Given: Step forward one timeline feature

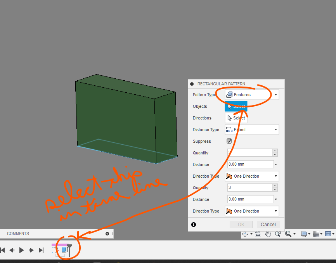Looking at the screenshot, I should click(x=31, y=250).
